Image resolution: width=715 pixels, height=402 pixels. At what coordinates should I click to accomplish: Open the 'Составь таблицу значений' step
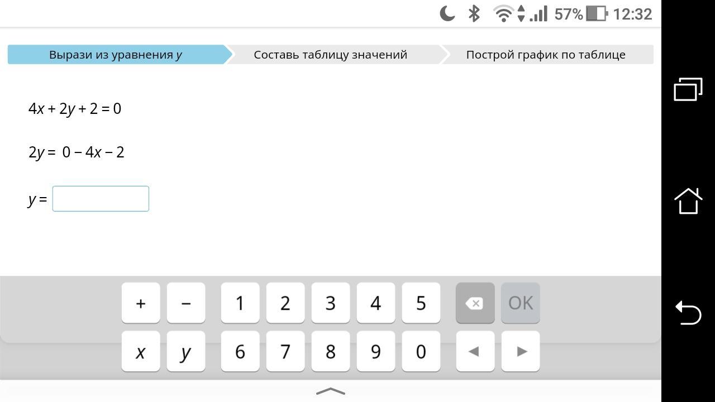pyautogui.click(x=331, y=55)
